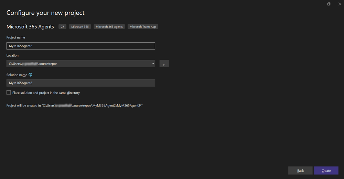Show the Solution name info icon tooltip
This screenshot has width=344, height=179.
tap(31, 75)
